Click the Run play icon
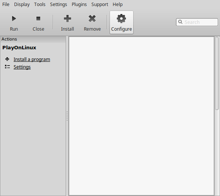Image resolution: width=220 pixels, height=196 pixels. 14,19
